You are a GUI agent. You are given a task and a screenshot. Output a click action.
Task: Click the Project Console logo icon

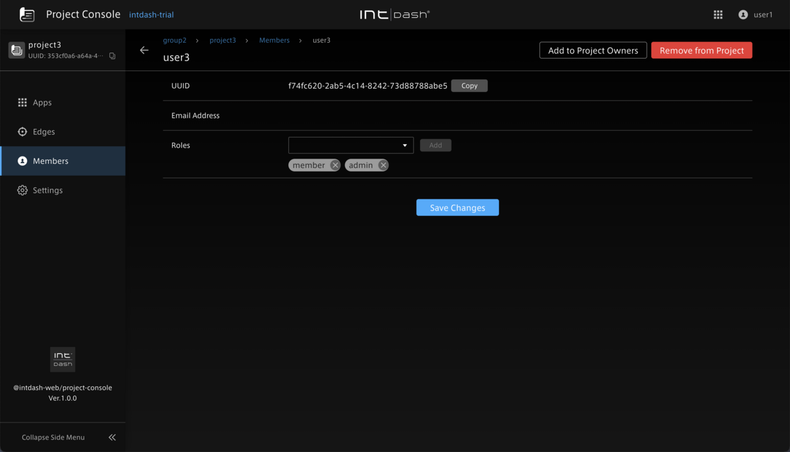[x=27, y=14]
